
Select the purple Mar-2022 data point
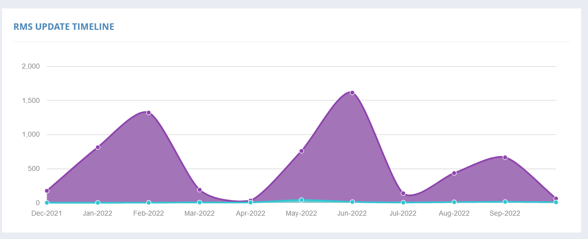(199, 190)
